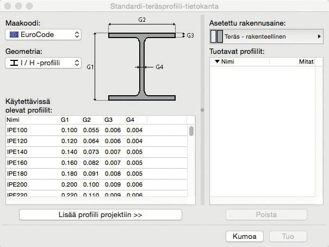Click the G1 value 0.100 of IPE100
This screenshot has height=247, width=329.
point(69,130)
